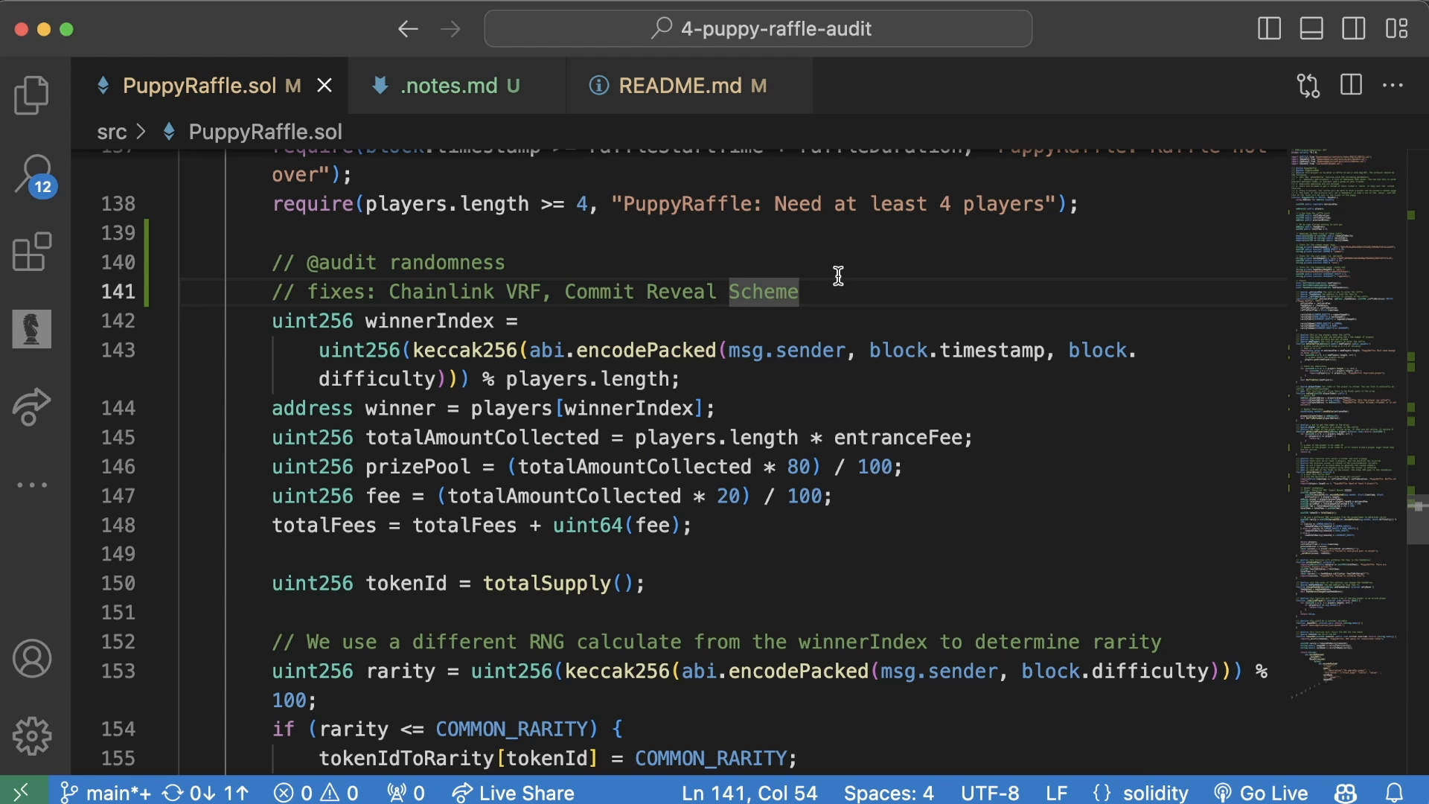
Task: Open the editor more actions menu
Action: click(x=1394, y=85)
